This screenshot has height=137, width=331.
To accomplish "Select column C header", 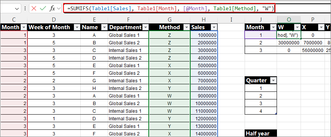I will [14, 20].
